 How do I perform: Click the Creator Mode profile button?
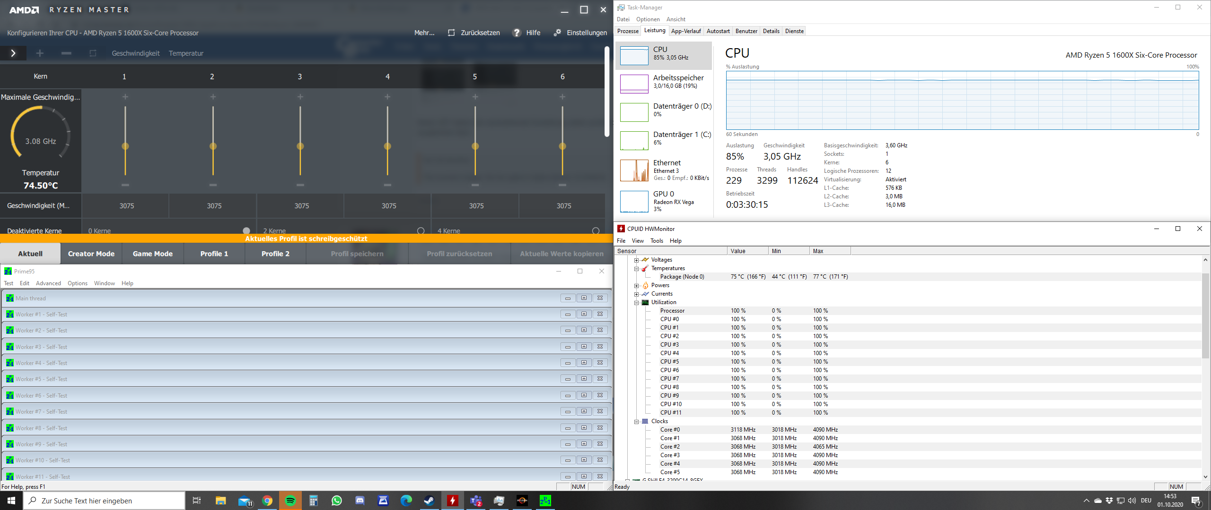click(91, 254)
